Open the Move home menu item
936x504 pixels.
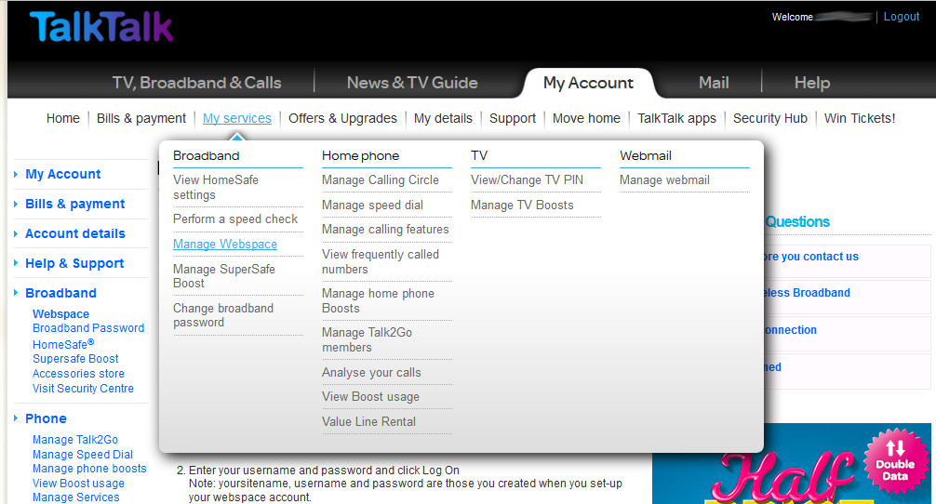[x=586, y=118]
